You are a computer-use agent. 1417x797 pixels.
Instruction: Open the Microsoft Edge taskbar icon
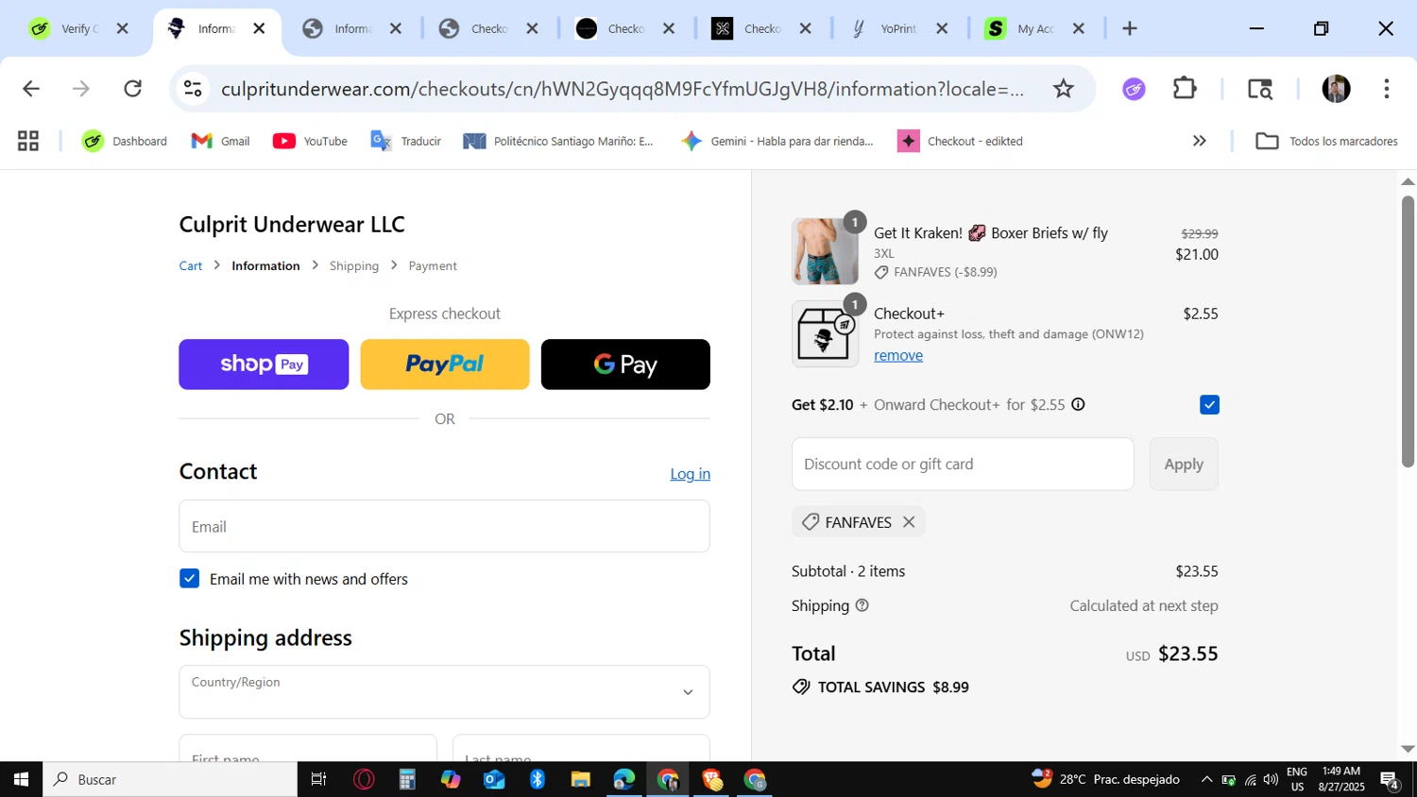[x=624, y=779]
